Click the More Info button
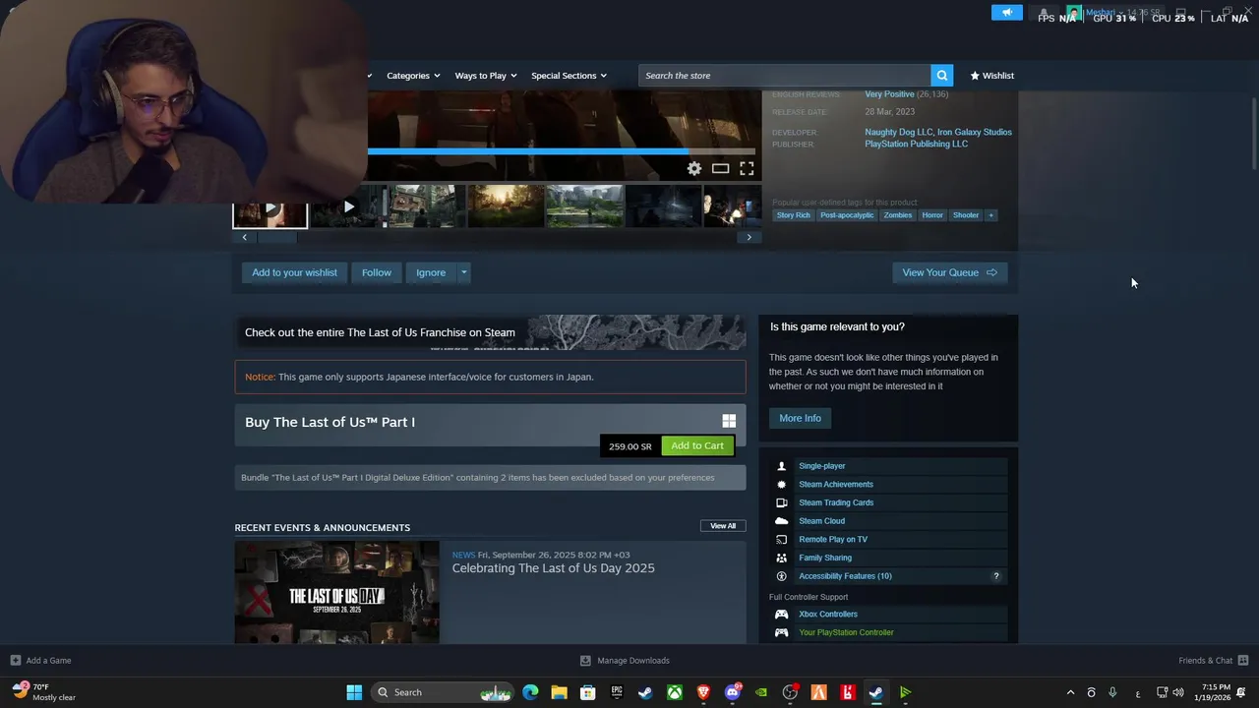1259x708 pixels. point(800,418)
